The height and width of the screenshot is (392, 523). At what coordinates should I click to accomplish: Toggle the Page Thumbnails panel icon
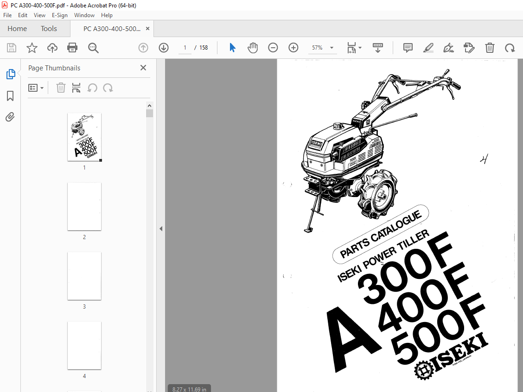10,74
